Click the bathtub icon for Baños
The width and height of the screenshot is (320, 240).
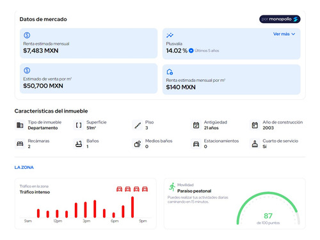click(x=79, y=144)
